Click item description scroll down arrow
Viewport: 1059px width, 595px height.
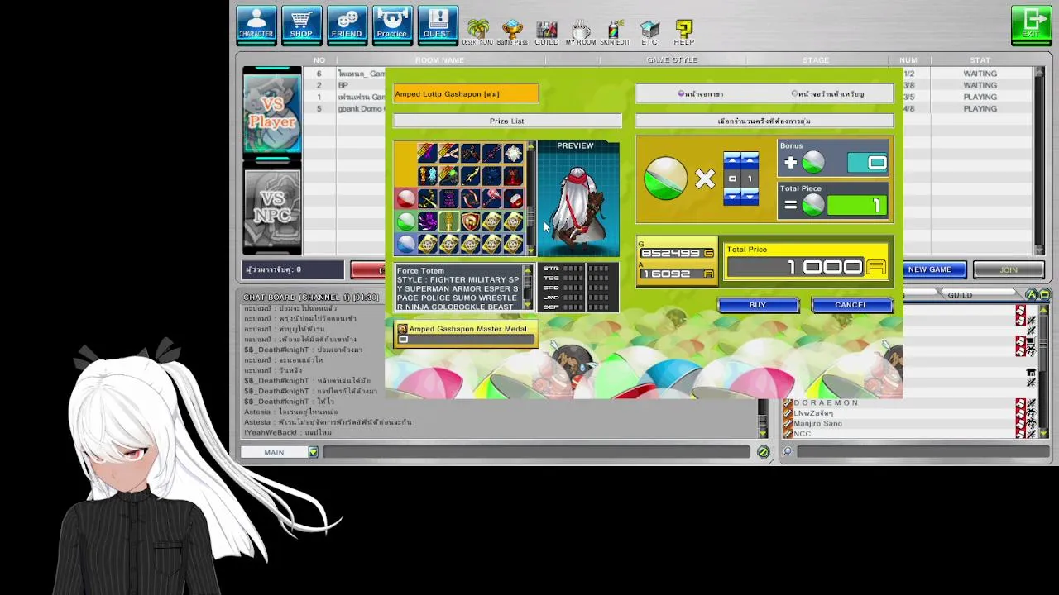coord(528,305)
